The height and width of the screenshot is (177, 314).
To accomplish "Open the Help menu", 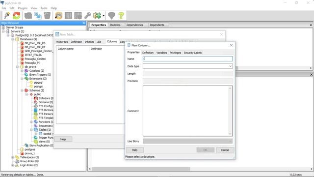I will 53,8.
